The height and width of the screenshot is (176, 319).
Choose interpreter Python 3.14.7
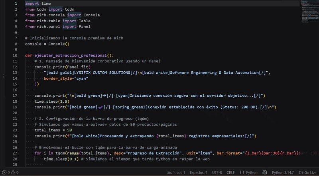point(283,172)
